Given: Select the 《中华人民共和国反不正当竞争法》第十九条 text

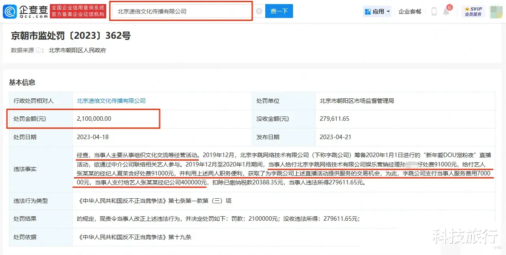Looking at the screenshot, I should pos(134,237).
